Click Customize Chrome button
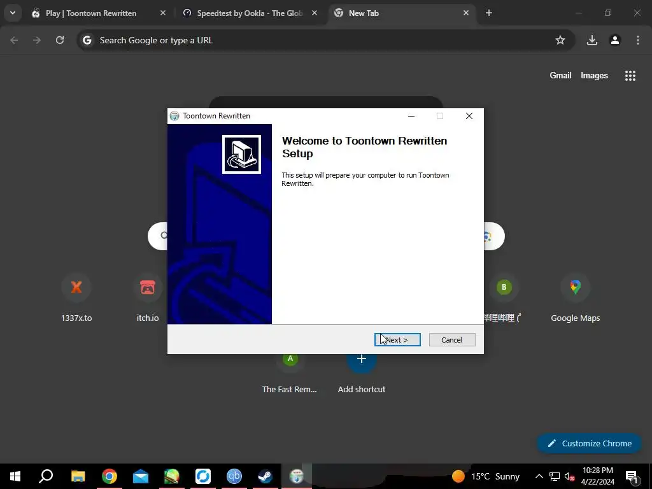This screenshot has width=652, height=489. pyautogui.click(x=590, y=443)
